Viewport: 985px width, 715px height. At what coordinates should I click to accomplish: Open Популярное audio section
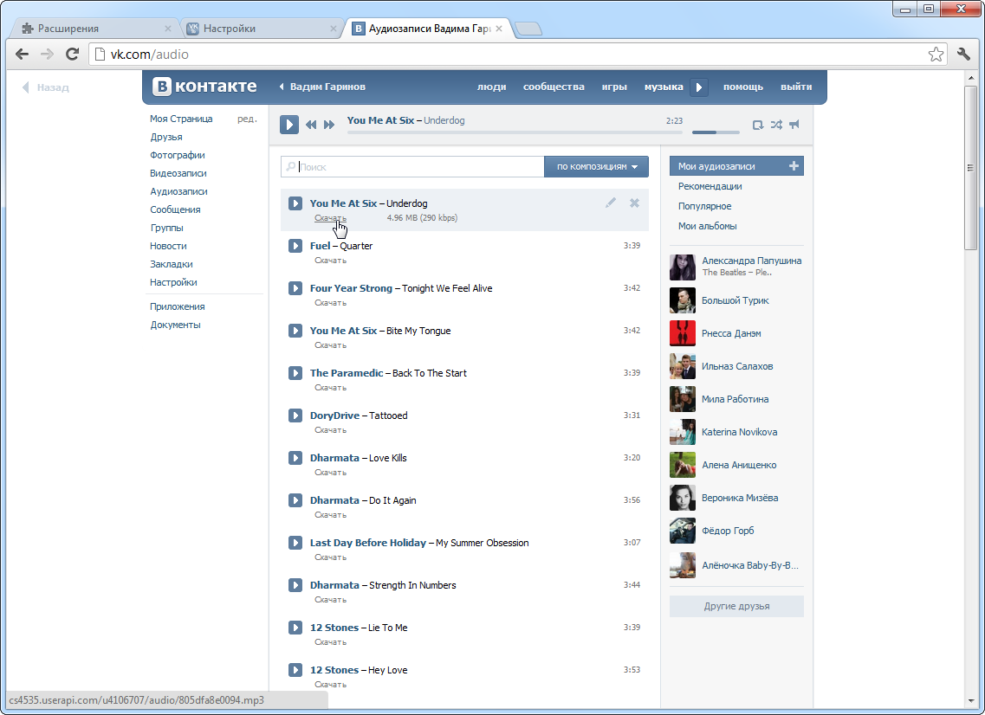(704, 206)
